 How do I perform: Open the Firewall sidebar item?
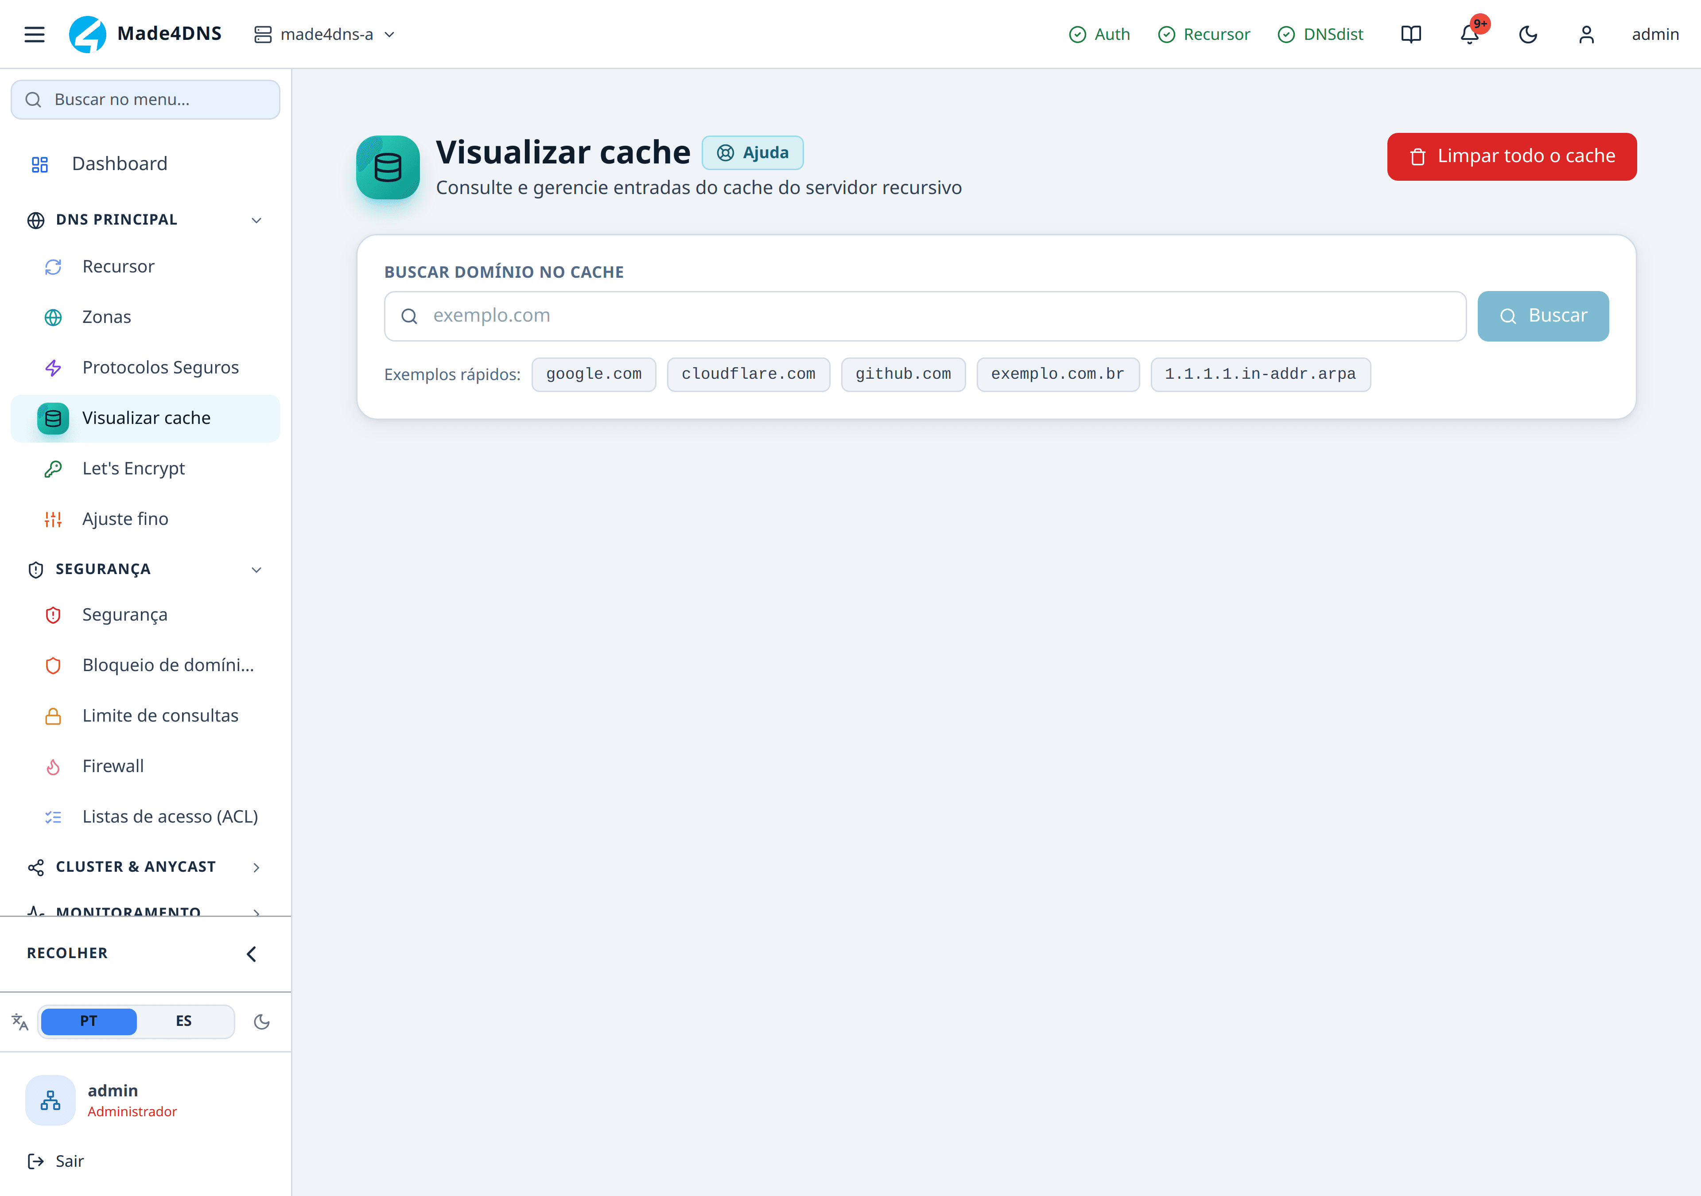(145, 766)
